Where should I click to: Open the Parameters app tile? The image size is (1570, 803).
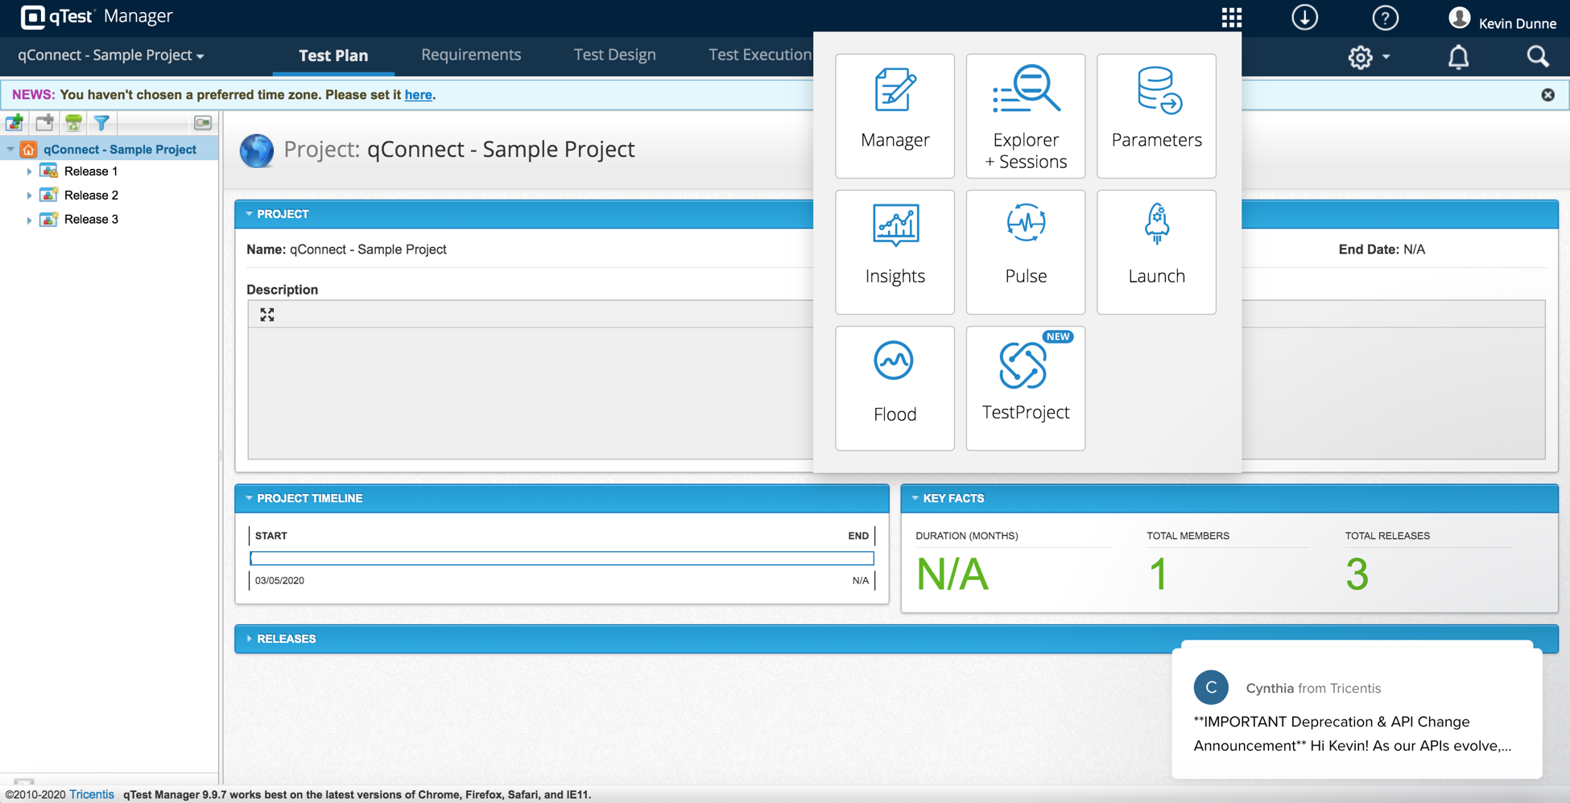tap(1156, 116)
